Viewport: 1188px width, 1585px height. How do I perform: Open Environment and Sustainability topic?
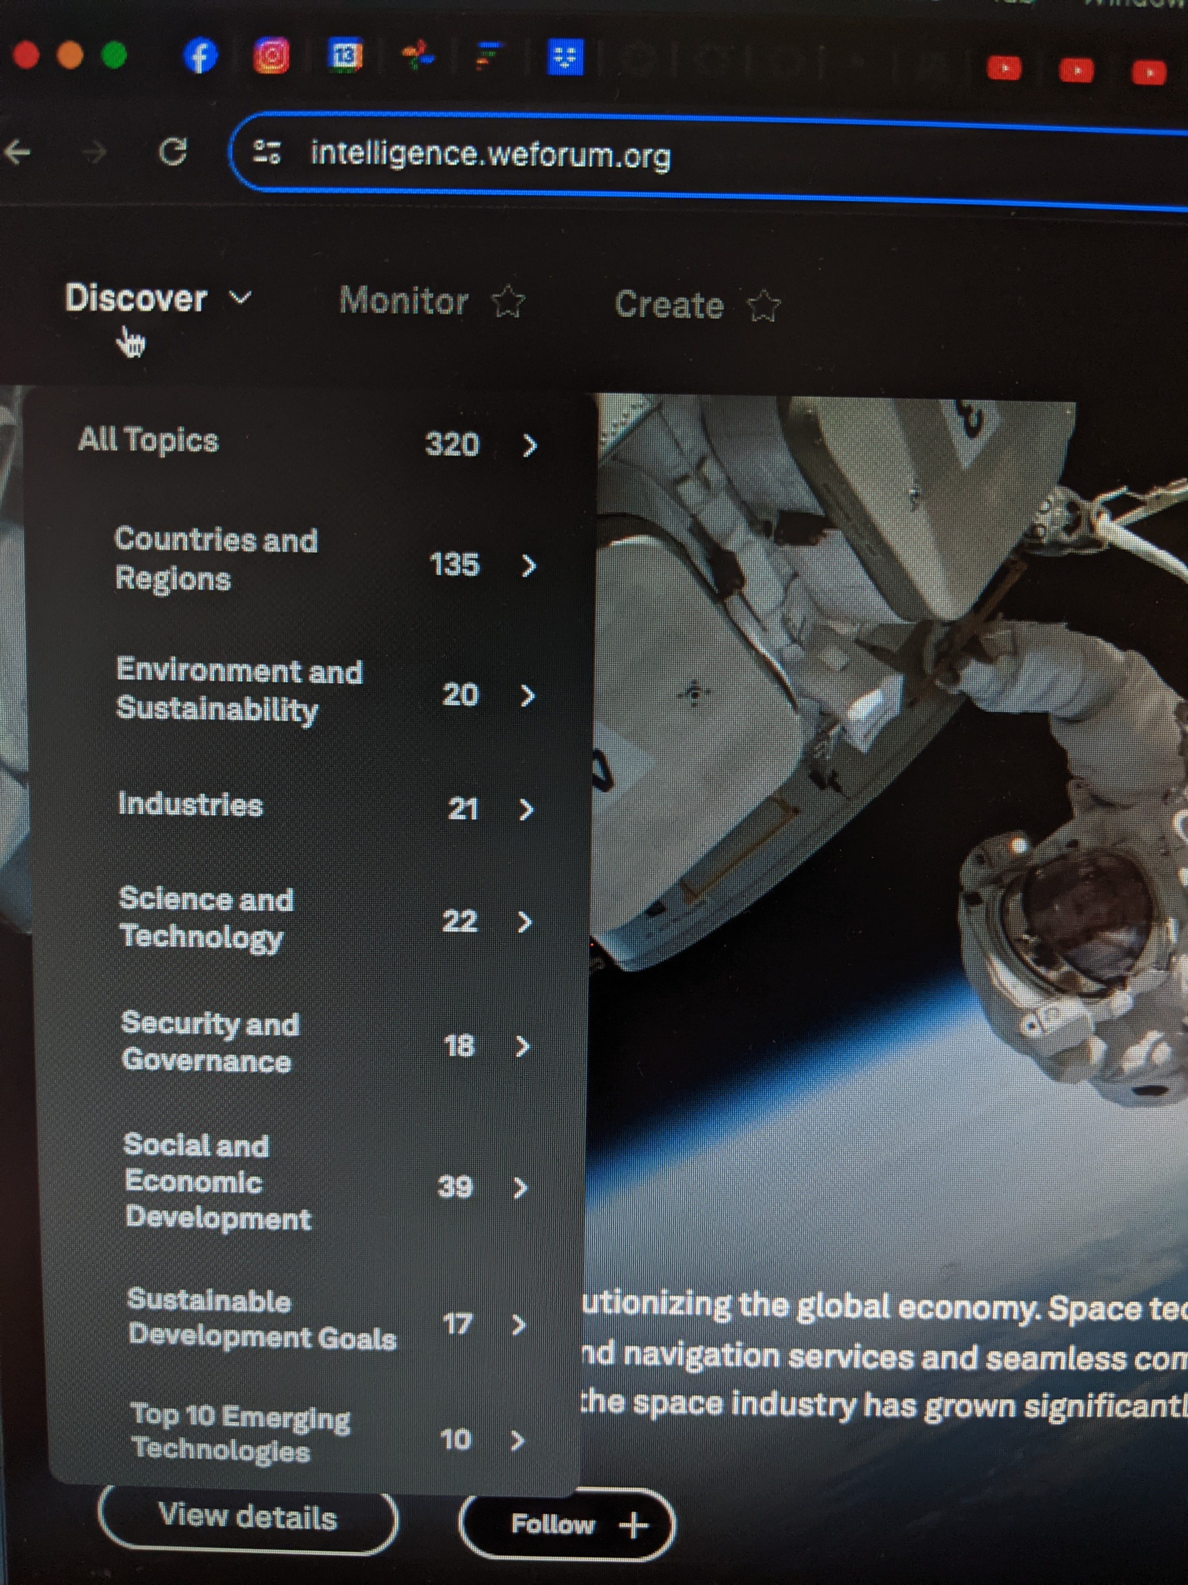tap(239, 690)
